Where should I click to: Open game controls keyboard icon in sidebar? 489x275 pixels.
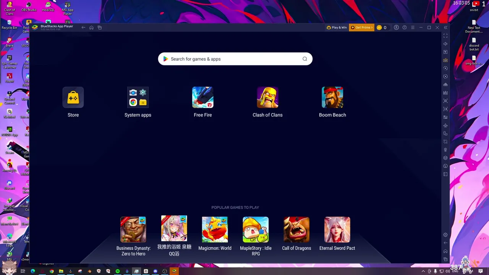445,60
